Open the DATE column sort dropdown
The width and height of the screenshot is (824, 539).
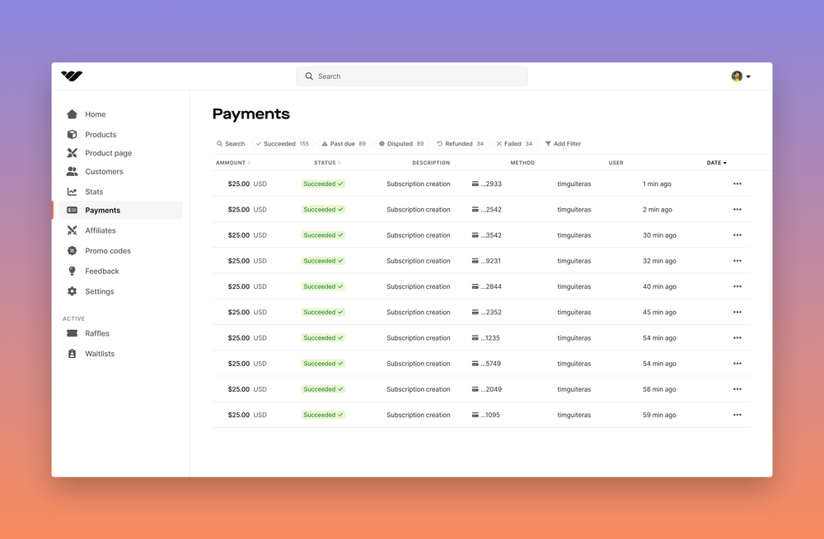716,162
